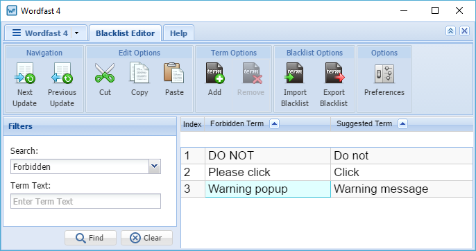Minimize the Wordfast 4 window

404,10
